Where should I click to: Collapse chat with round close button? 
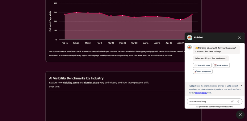click(240, 115)
